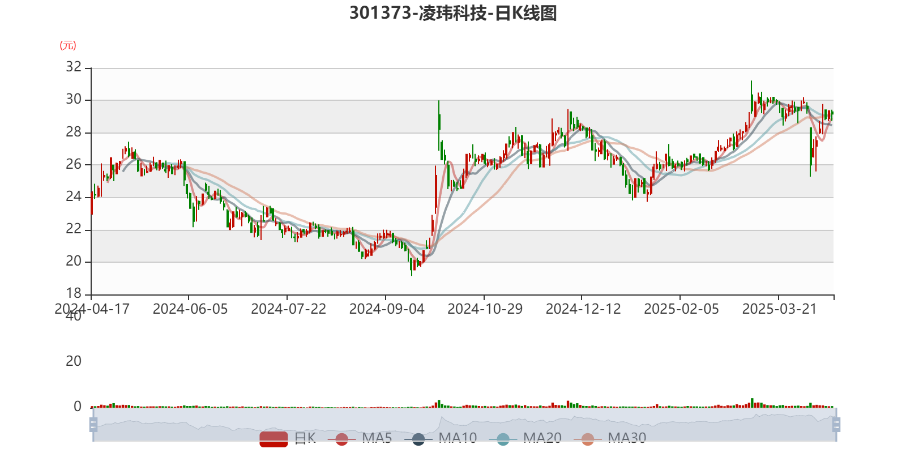Select the 2024-07-22 axis date

point(289,309)
